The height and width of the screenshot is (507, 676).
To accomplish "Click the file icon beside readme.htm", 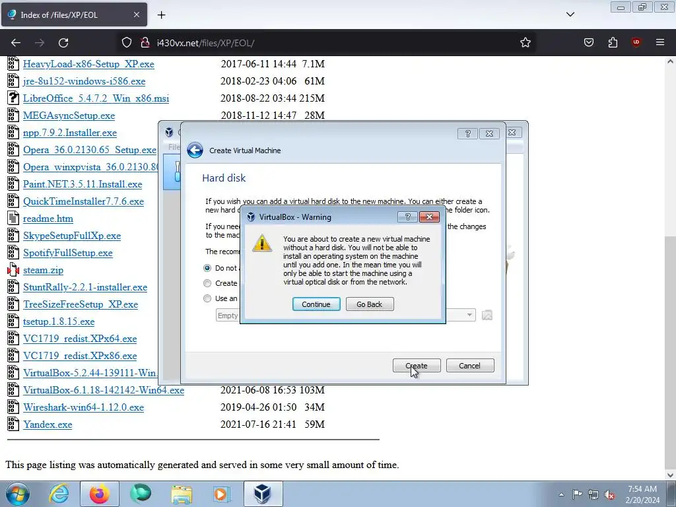I will pyautogui.click(x=13, y=218).
